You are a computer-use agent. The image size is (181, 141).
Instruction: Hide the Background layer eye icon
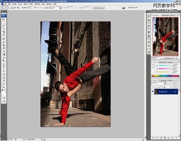pos(152,91)
